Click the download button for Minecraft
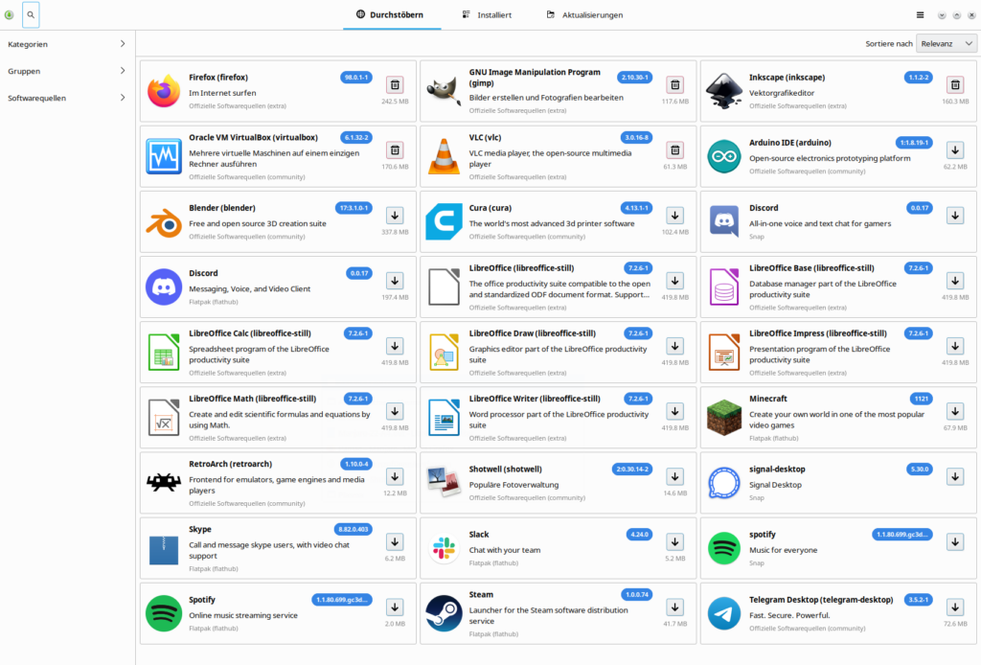The width and height of the screenshot is (981, 665). coord(955,411)
